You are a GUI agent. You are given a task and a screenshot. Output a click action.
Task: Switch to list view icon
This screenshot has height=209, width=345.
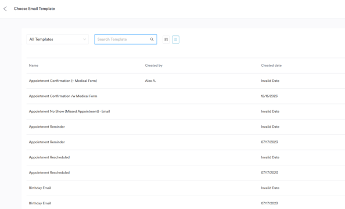pos(175,39)
